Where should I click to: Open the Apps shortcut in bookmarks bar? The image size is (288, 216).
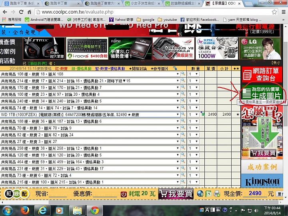coord(12,20)
